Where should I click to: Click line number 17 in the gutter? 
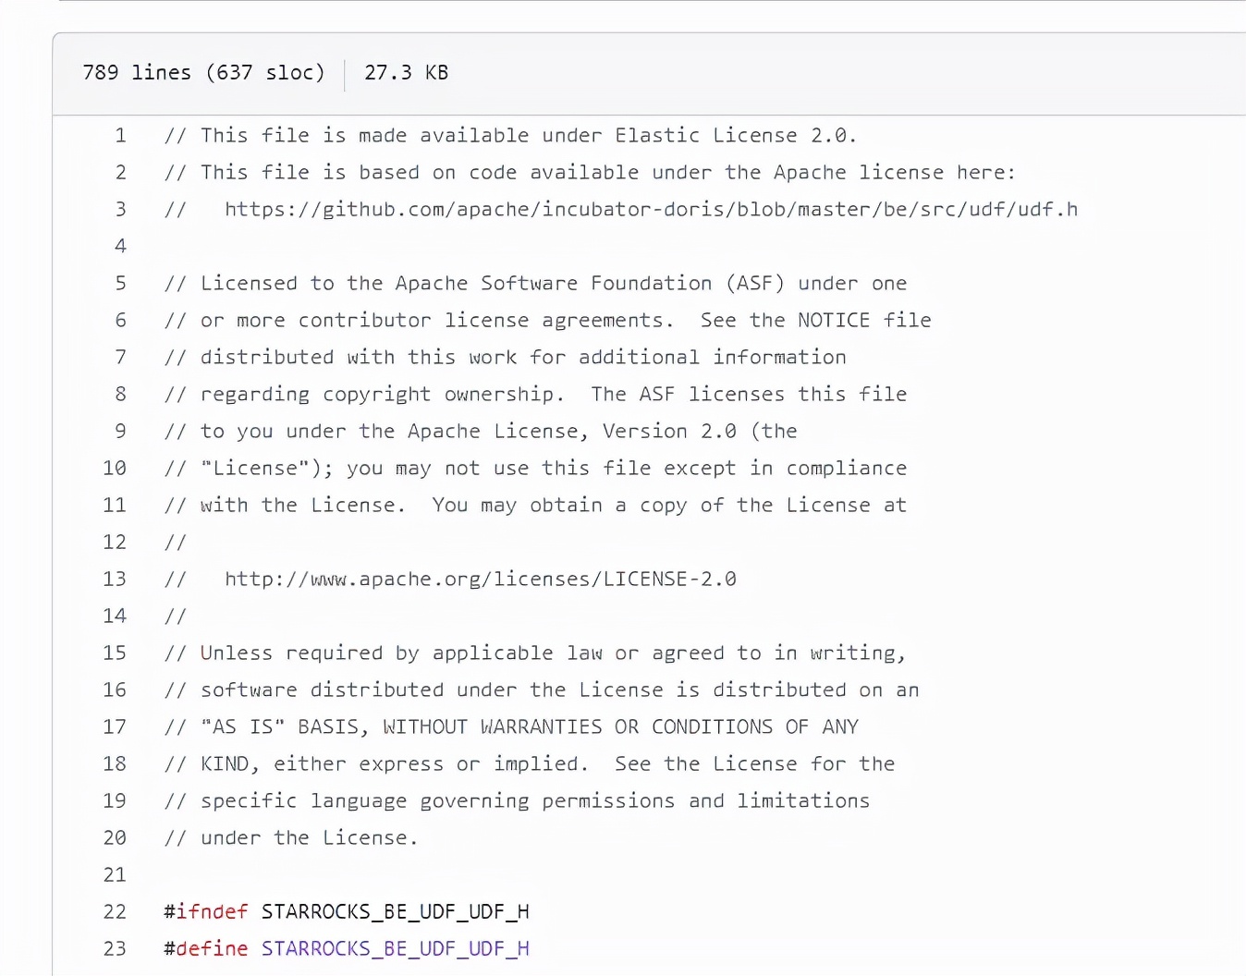(x=115, y=727)
